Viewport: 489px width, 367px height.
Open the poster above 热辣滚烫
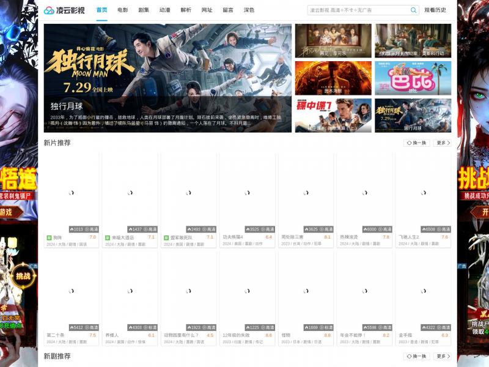[364, 193]
